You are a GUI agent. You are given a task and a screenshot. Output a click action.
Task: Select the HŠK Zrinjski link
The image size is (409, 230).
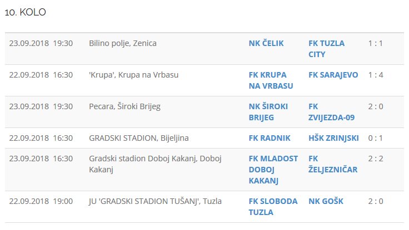tap(333, 138)
